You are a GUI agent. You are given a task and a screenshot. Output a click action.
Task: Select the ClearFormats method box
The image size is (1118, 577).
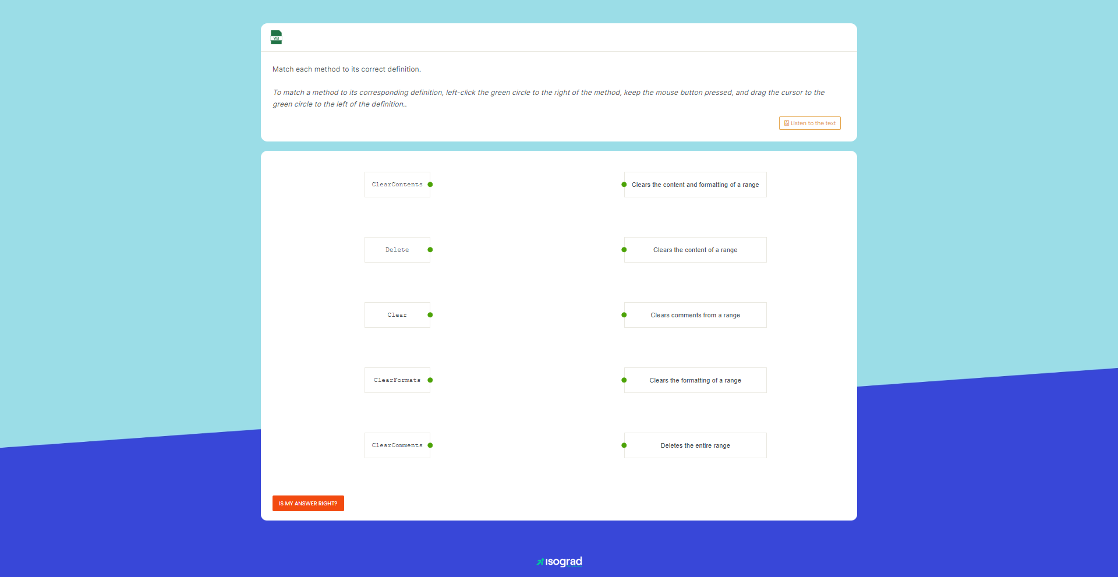coord(397,380)
